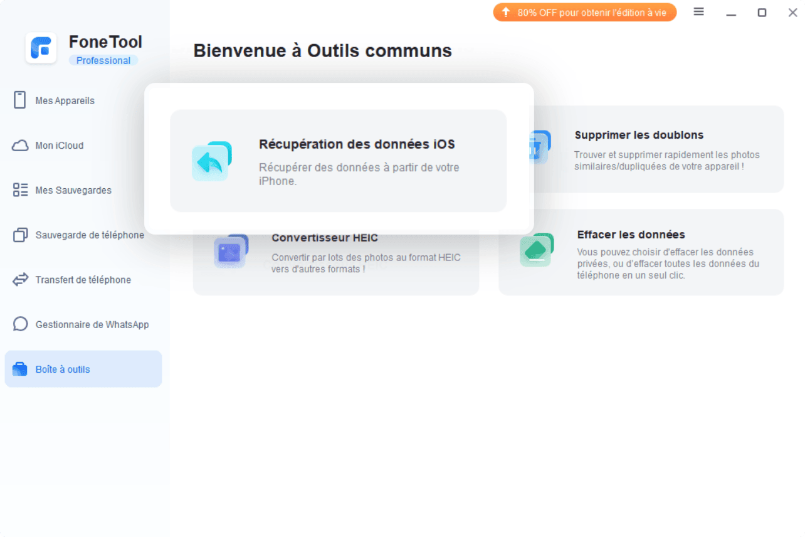Open the hamburger menu in title bar
The height and width of the screenshot is (537, 805).
coord(699,12)
